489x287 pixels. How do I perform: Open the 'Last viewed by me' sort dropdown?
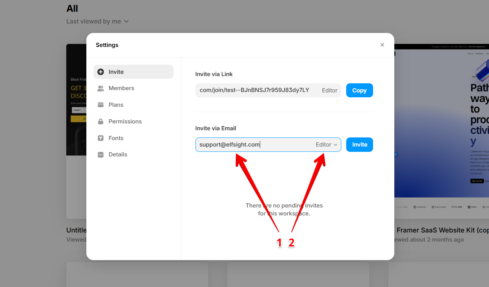click(x=98, y=22)
